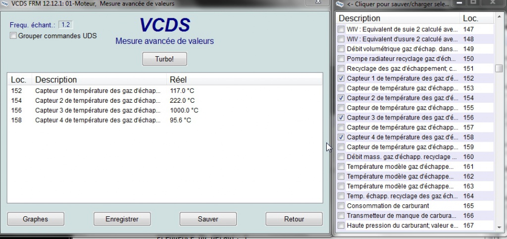
Task: Go back with the Retour button
Action: (294, 219)
